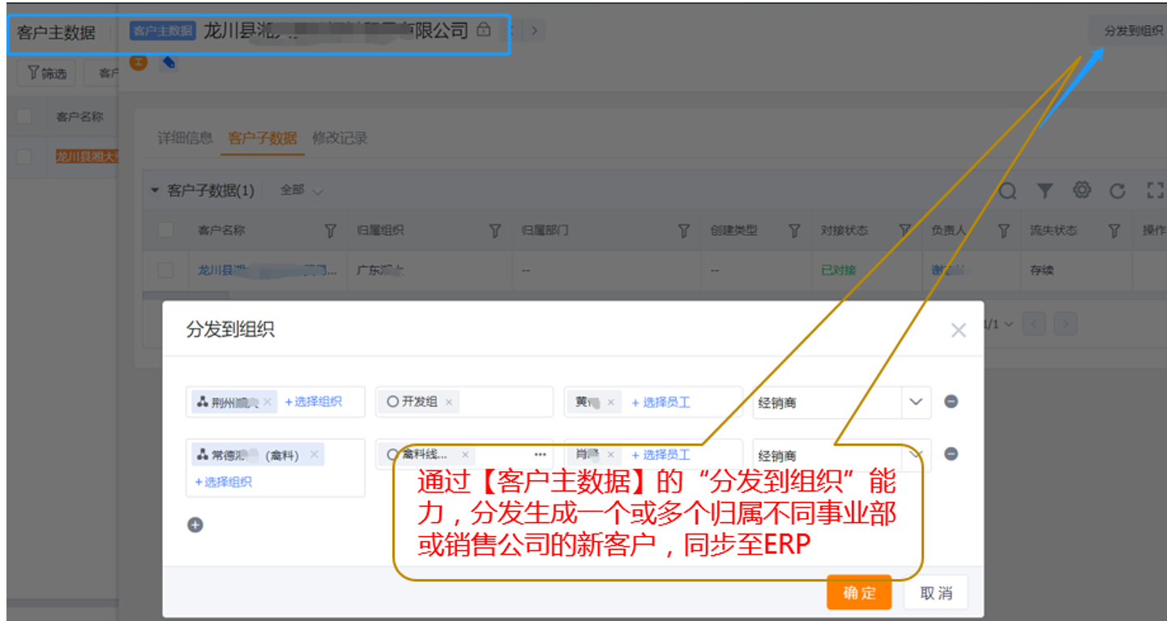Go to next record with header arrow
The image size is (1167, 621).
(x=534, y=31)
